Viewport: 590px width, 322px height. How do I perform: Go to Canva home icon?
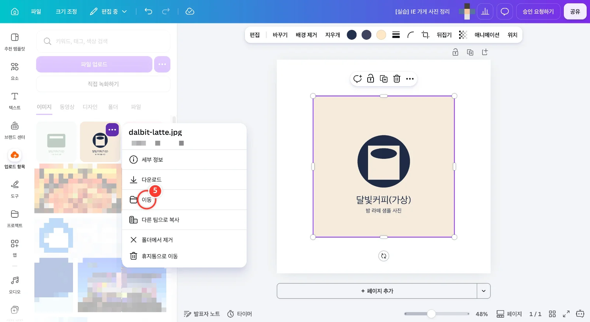coord(15,11)
